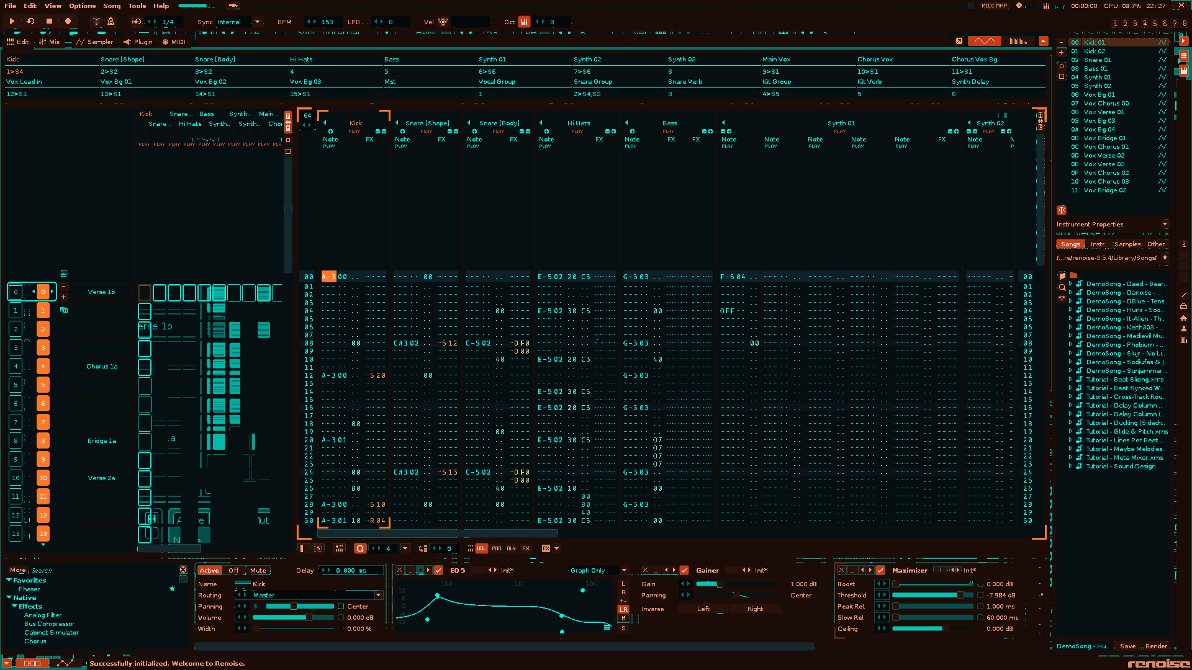Image resolution: width=1192 pixels, height=670 pixels.
Task: Invert Left channel in Gainer
Action: pyautogui.click(x=703, y=609)
